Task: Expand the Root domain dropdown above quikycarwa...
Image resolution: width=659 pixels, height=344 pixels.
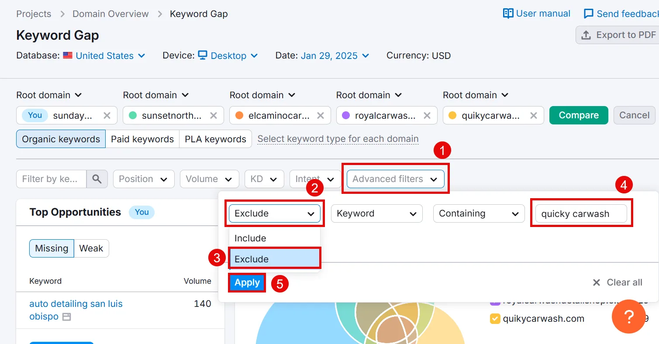Action: (x=476, y=95)
